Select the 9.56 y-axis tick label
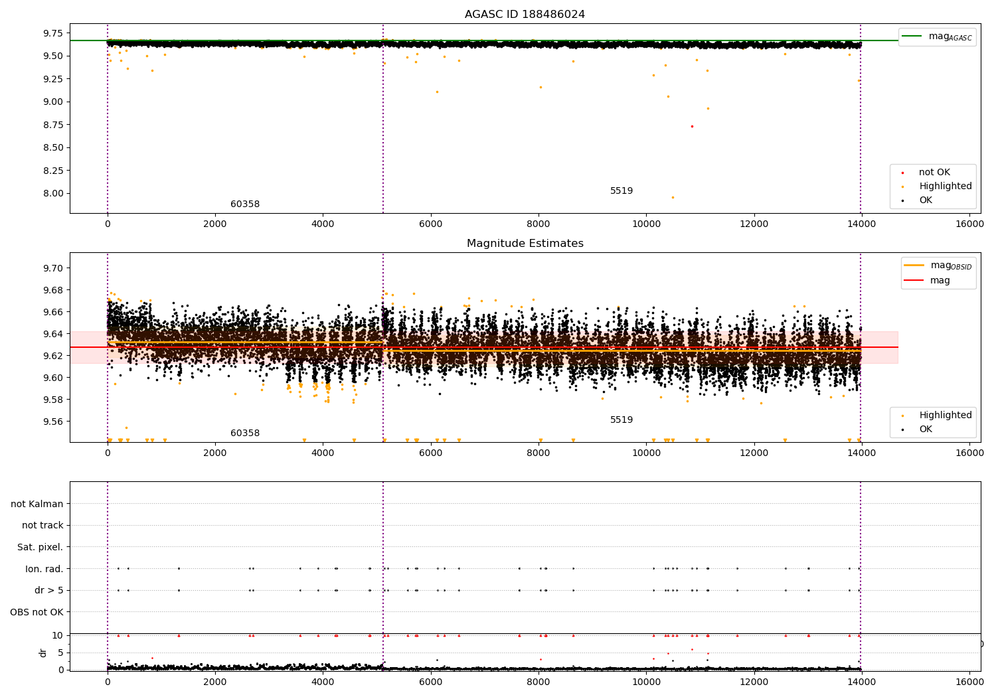 (52, 422)
